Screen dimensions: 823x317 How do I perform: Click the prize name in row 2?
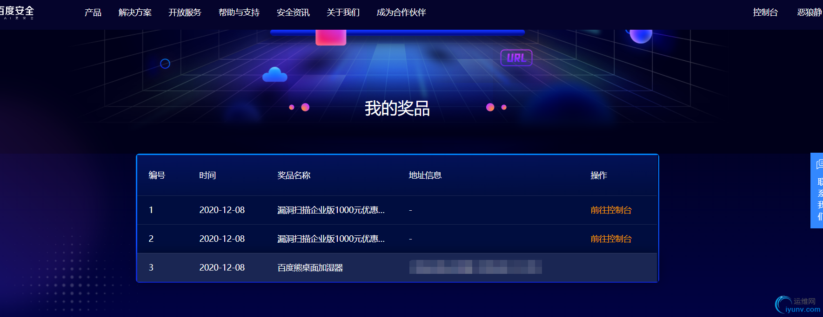coord(331,239)
